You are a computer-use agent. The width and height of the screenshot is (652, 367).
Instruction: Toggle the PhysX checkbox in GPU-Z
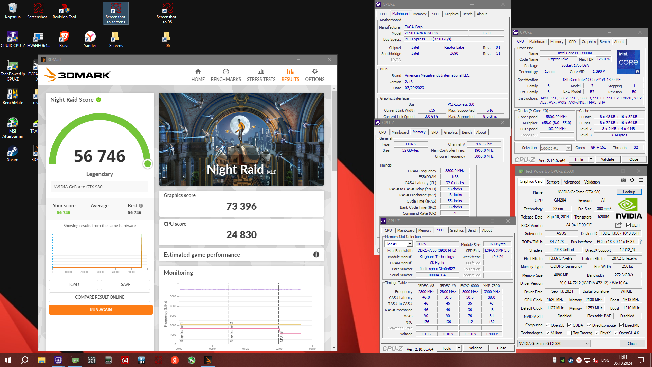click(x=597, y=333)
